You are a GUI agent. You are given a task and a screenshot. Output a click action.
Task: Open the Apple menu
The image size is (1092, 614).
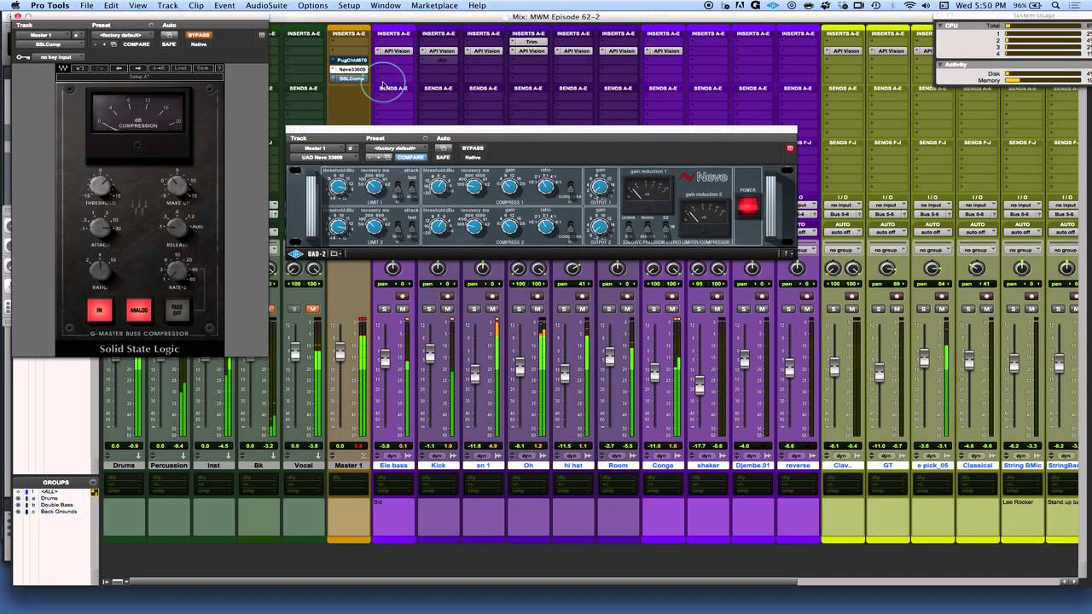coord(15,6)
